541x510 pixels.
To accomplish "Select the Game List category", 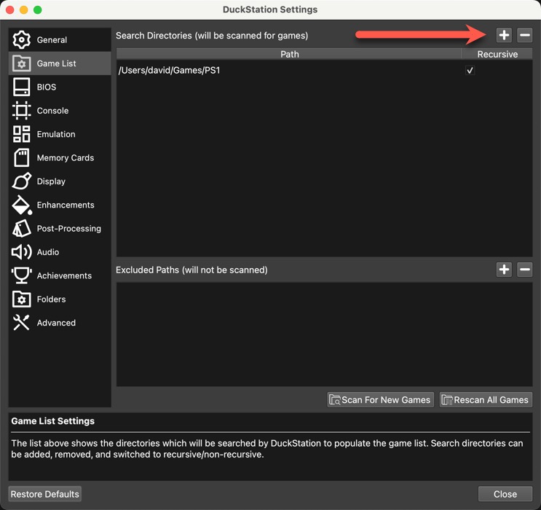I will 60,63.
